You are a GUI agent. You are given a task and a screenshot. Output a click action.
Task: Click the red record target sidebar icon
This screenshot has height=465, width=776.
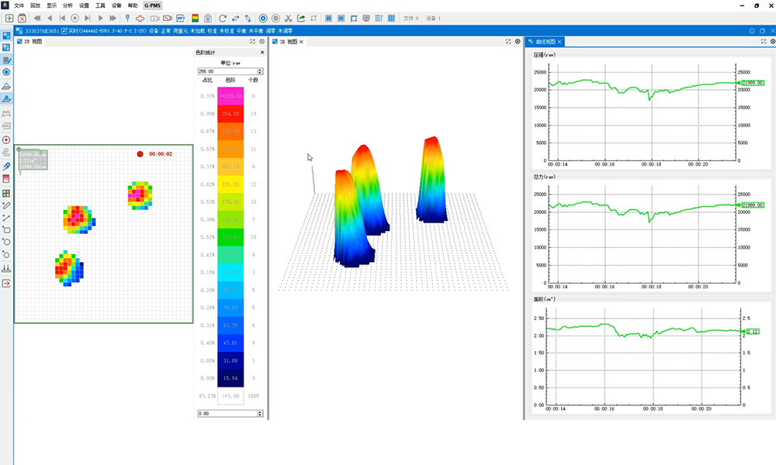click(x=6, y=139)
